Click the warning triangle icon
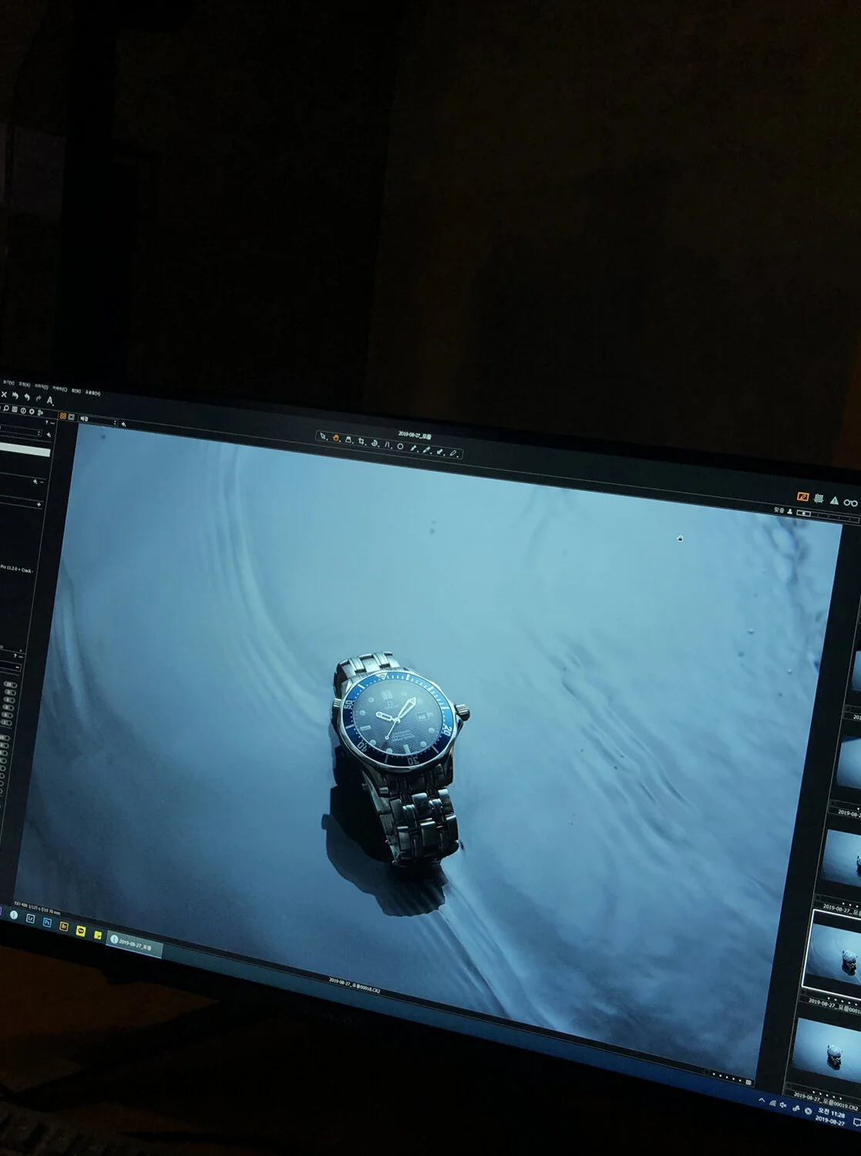 [x=834, y=501]
